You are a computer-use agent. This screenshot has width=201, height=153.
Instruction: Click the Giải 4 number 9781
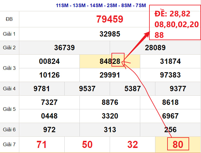(42, 89)
